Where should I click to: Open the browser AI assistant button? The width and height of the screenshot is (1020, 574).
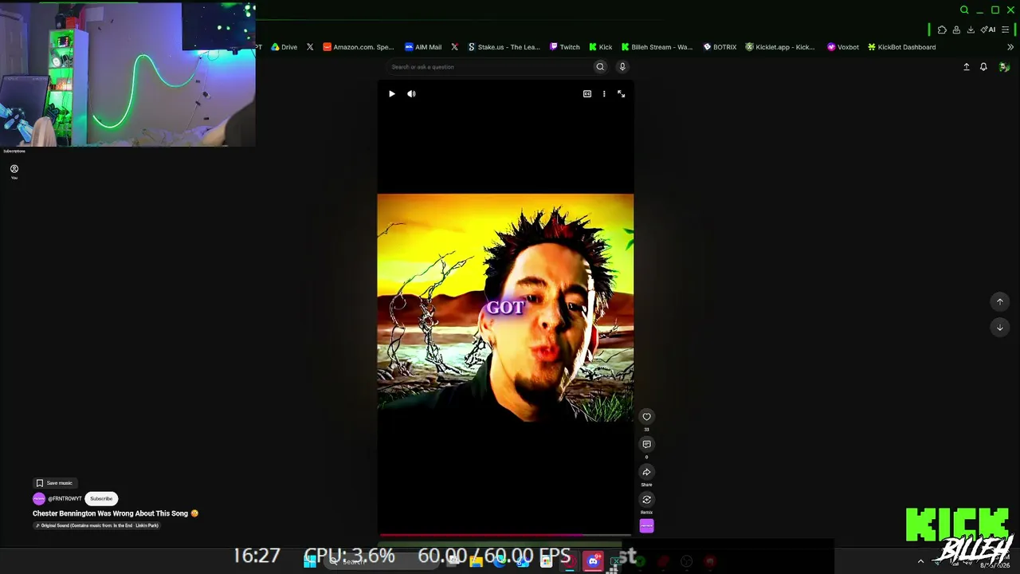pos(988,29)
